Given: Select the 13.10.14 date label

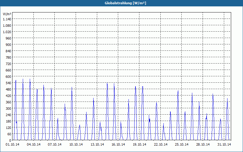Looking at the screenshot, I should (97, 145).
